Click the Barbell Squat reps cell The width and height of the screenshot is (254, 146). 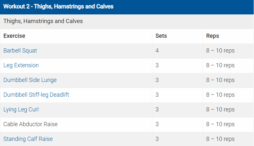pyautogui.click(x=220, y=51)
